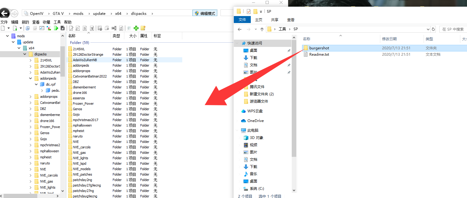Viewport: 467px width, 198px height.
Task: Click Explorer back arrow
Action: pos(240,29)
